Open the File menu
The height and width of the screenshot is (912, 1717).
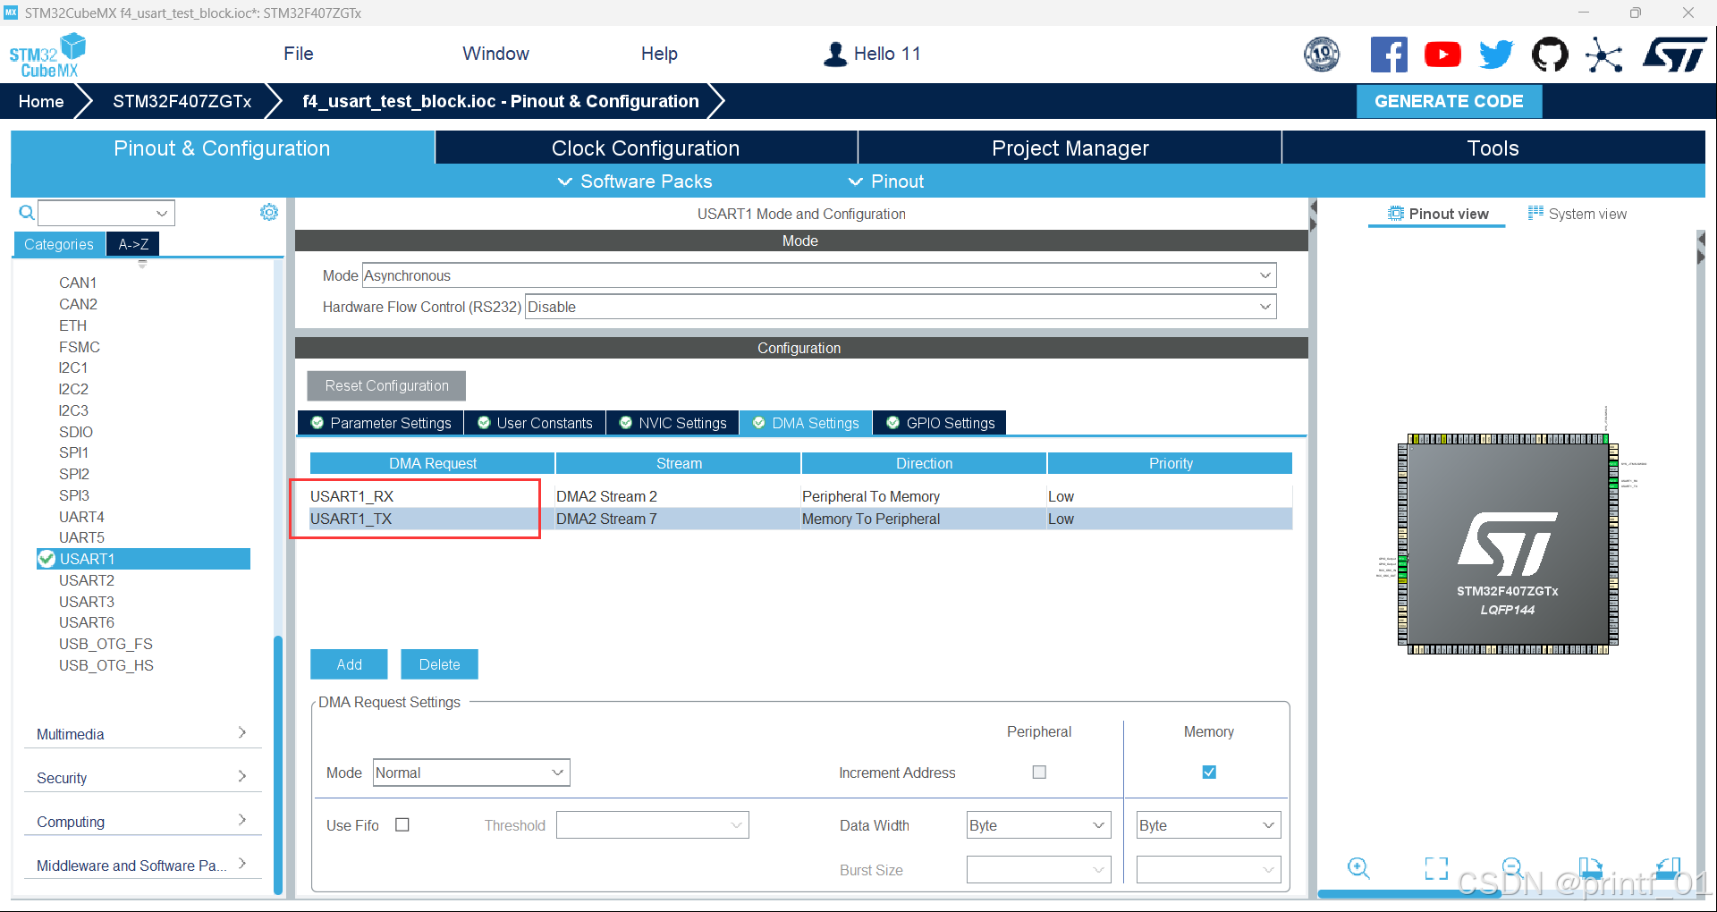[299, 54]
